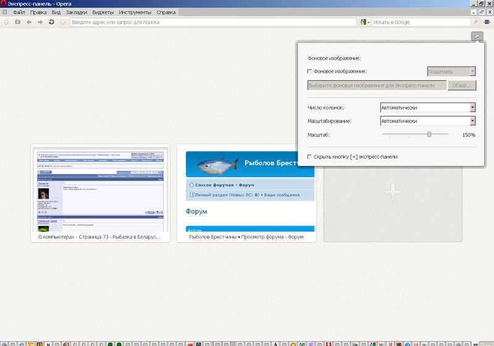Enable the Фоновое изображение checkbox
Screen dimensions: 494x346
[x=310, y=72]
